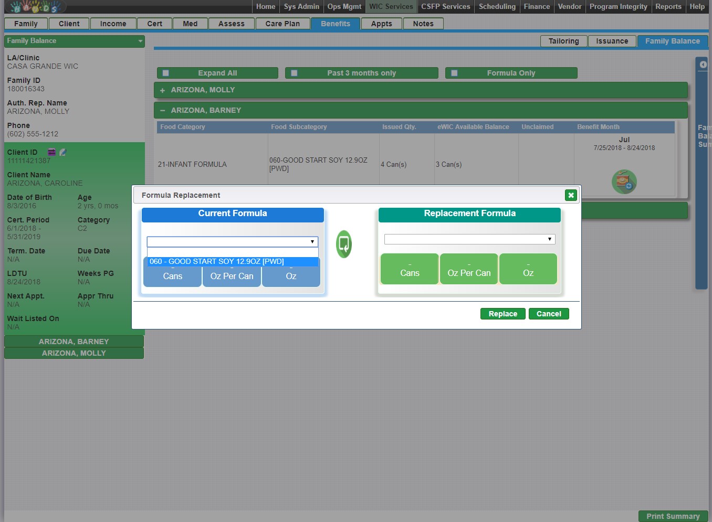The image size is (712, 522).
Task: Check the Past 3 months only box
Action: [294, 73]
